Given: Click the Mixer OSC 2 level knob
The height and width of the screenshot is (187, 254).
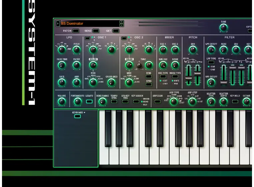Looking at the screenshot, I should pyautogui.click(x=175, y=50).
